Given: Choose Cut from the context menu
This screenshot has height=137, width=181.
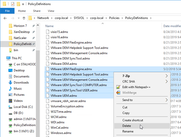Looking at the screenshot, I should click(142, 107).
